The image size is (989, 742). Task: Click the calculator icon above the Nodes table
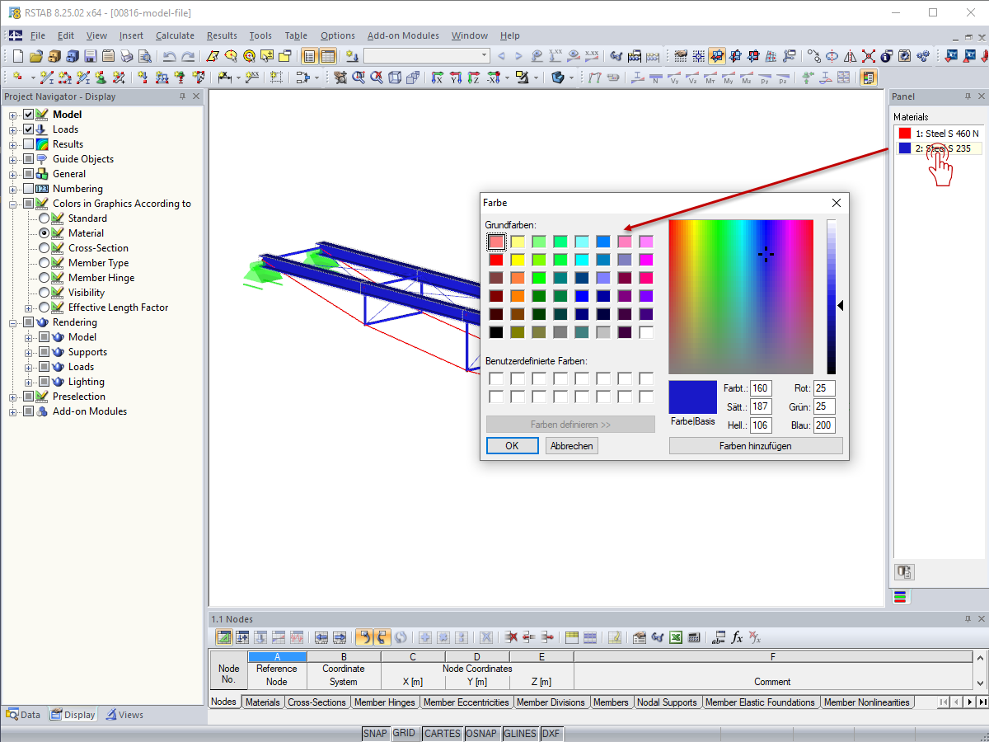(x=694, y=636)
